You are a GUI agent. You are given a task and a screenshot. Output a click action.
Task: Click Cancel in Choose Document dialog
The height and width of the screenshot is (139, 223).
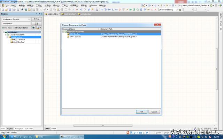(154, 112)
